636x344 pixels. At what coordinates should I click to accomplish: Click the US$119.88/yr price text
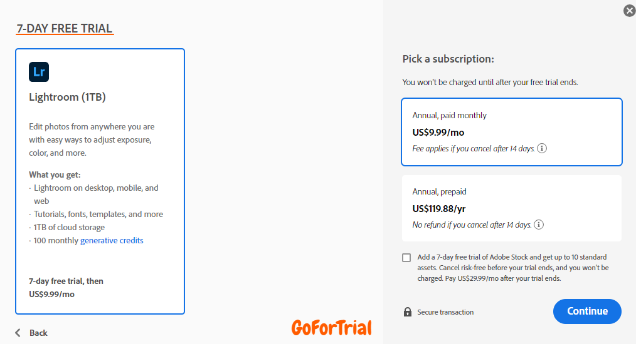point(439,209)
